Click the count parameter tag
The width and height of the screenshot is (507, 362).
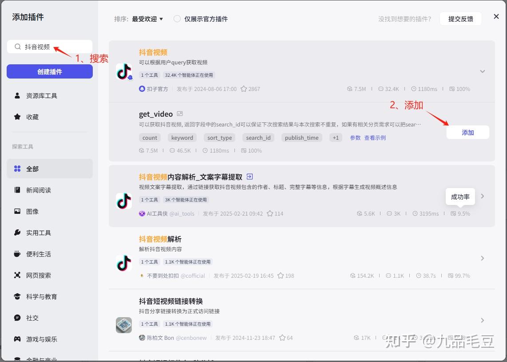coord(150,138)
